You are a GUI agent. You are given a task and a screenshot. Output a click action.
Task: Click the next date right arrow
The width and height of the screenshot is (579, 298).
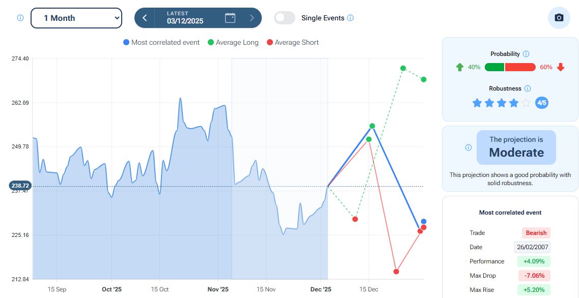coord(252,18)
